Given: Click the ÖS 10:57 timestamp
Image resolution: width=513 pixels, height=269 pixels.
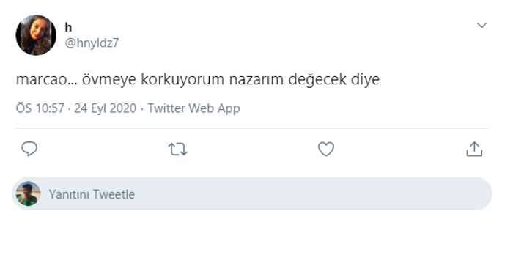Looking at the screenshot, I should coord(40,108).
